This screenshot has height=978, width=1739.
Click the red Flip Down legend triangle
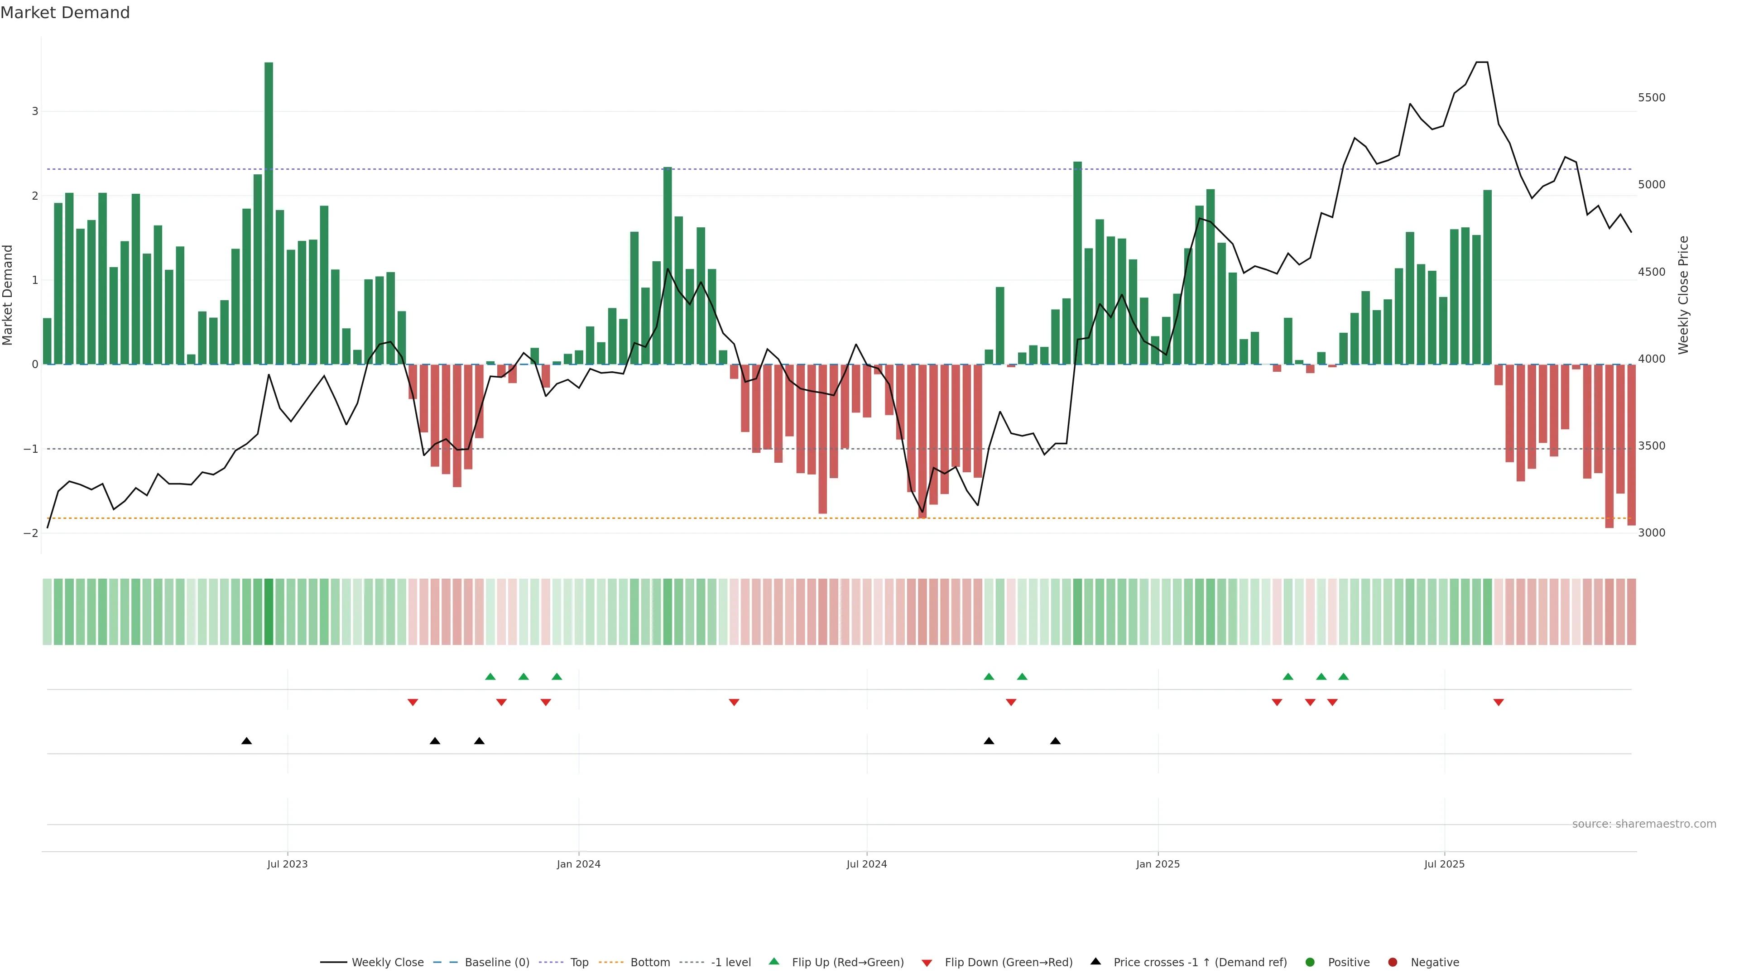[x=927, y=963]
